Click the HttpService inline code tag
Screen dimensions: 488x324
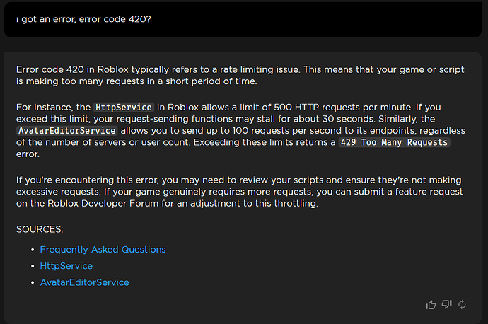tap(124, 108)
